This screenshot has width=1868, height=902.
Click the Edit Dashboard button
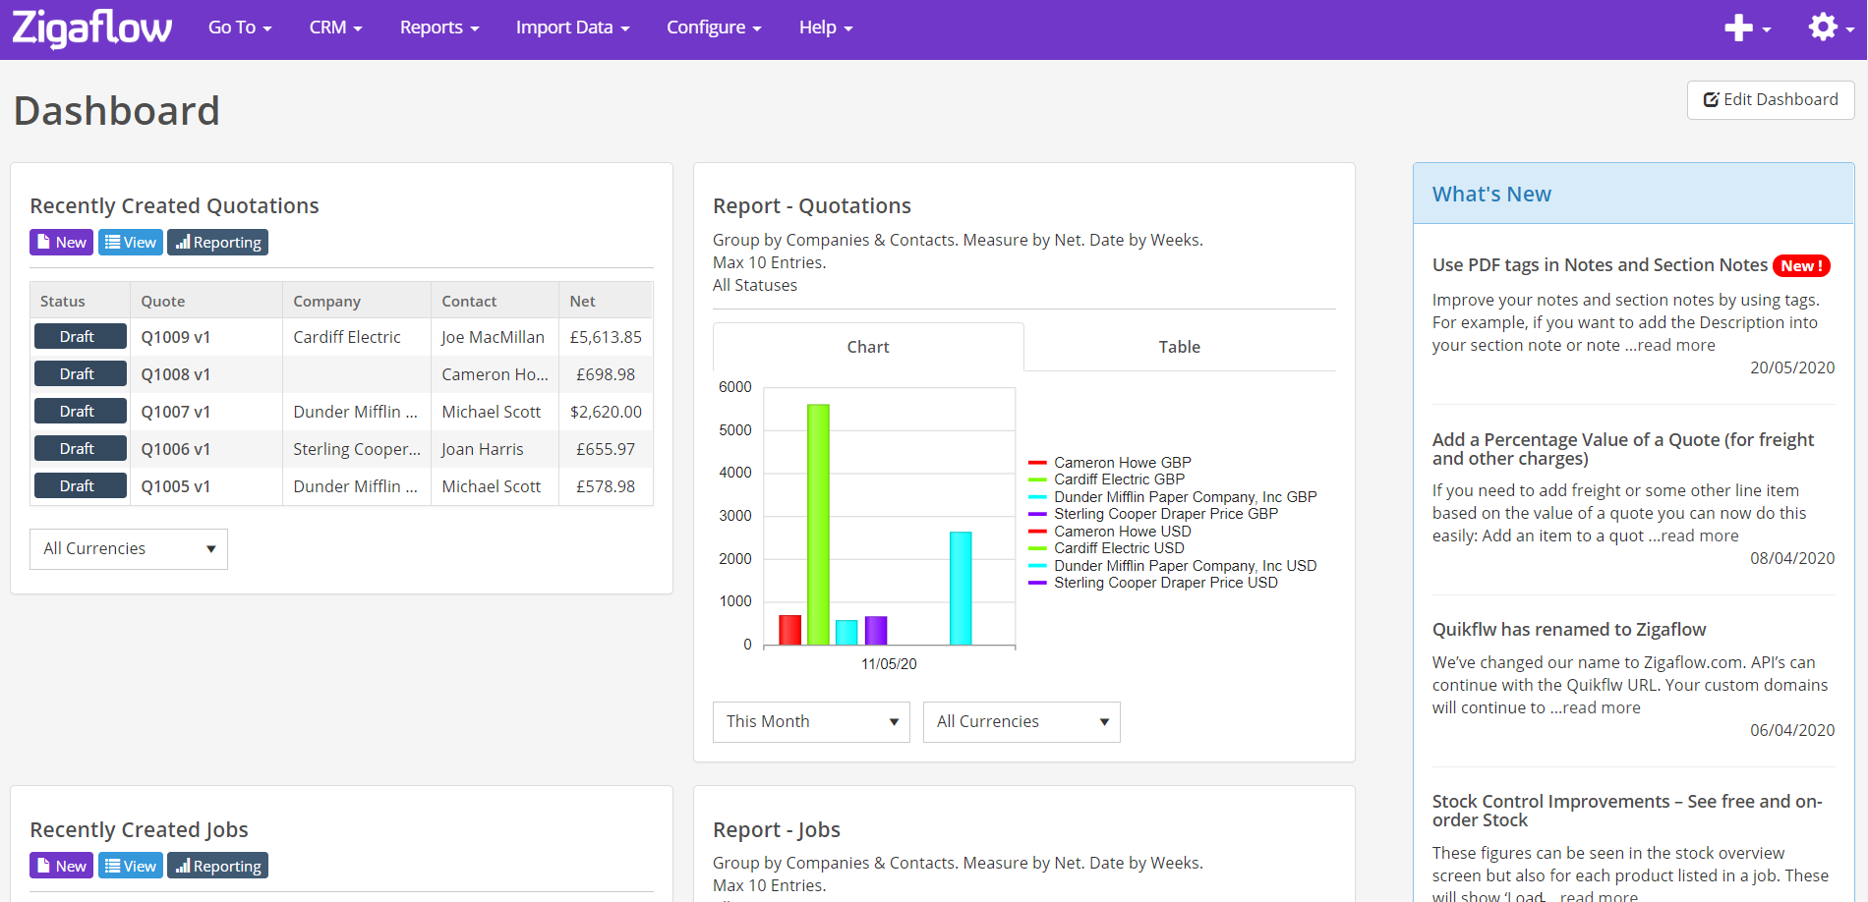pos(1771,100)
